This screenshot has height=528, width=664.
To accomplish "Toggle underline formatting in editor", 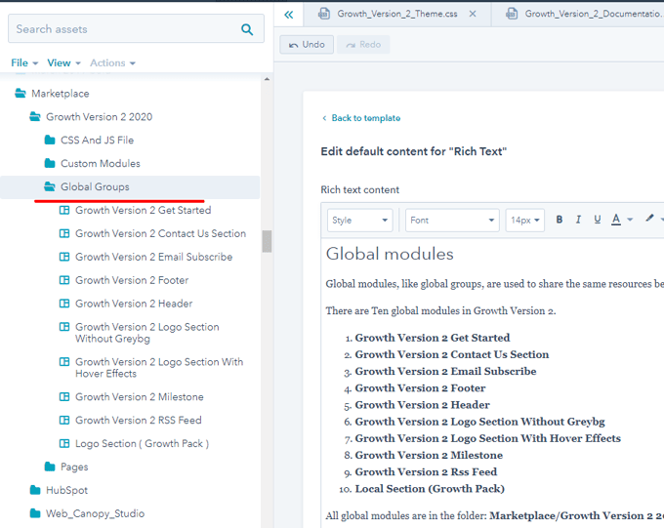I will tap(596, 220).
